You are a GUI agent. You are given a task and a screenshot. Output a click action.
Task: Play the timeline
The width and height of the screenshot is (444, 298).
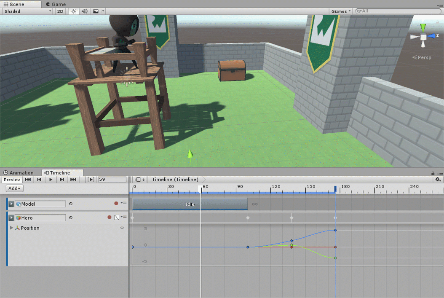pyautogui.click(x=51, y=180)
